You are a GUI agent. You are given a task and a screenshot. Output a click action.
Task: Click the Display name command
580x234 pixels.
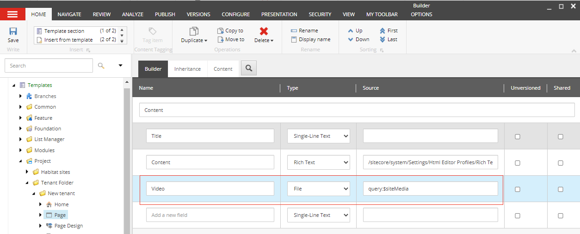pos(310,39)
